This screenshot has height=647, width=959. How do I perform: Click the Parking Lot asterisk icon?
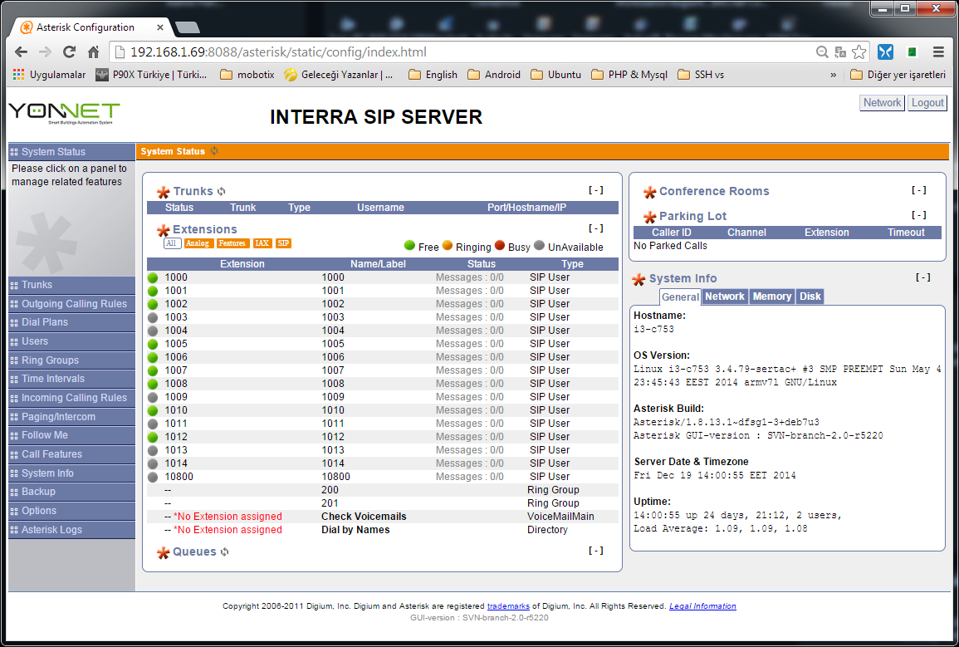pos(649,217)
